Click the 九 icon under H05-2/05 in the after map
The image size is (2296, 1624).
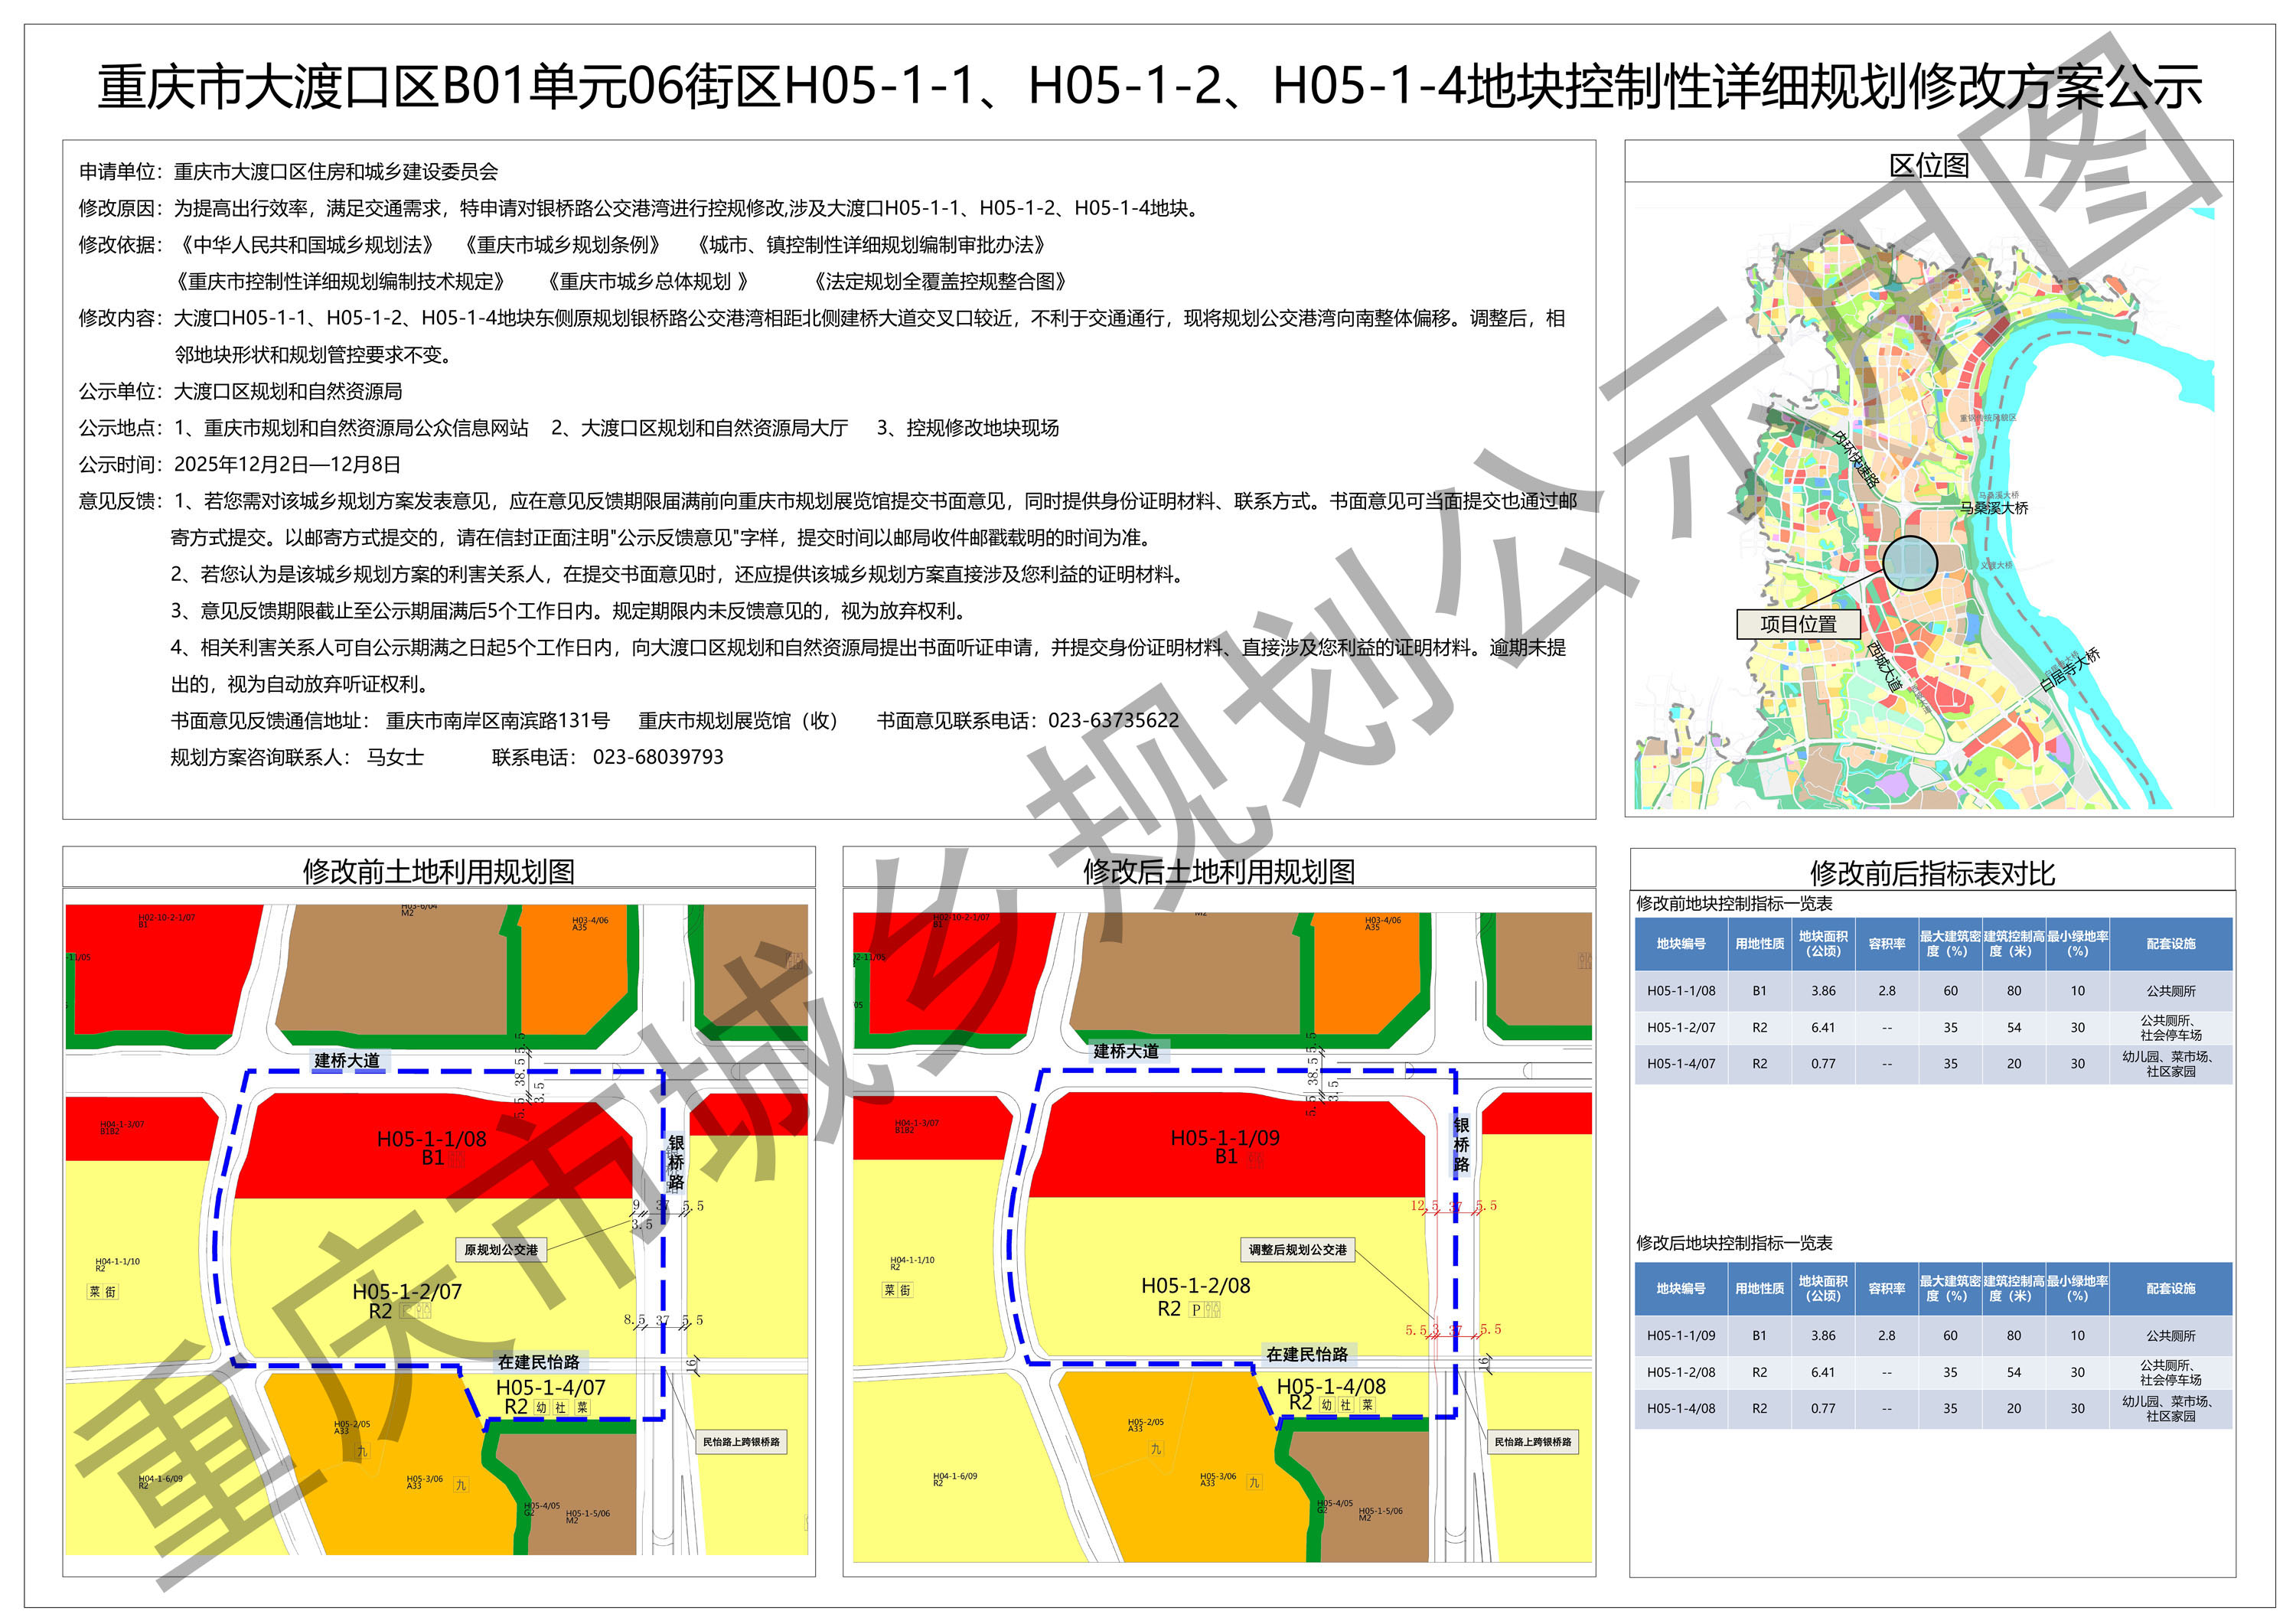coord(1156,1449)
